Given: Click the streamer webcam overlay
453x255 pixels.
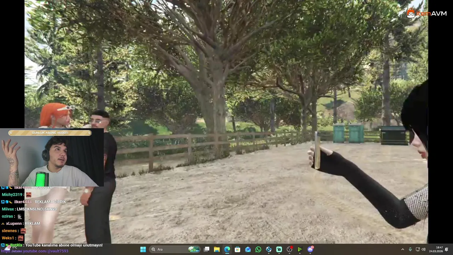Looking at the screenshot, I should point(52,158).
